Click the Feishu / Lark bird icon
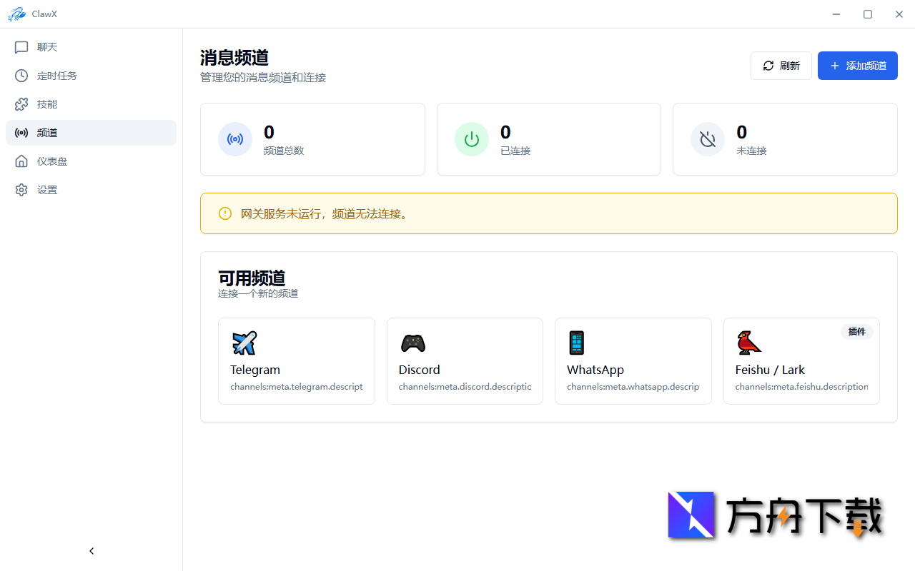The image size is (915, 571). 748,343
